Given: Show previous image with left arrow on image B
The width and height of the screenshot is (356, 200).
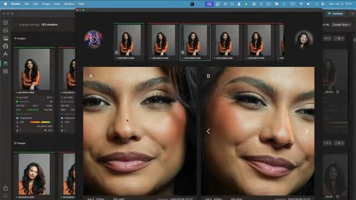Looking at the screenshot, I should pyautogui.click(x=208, y=131).
